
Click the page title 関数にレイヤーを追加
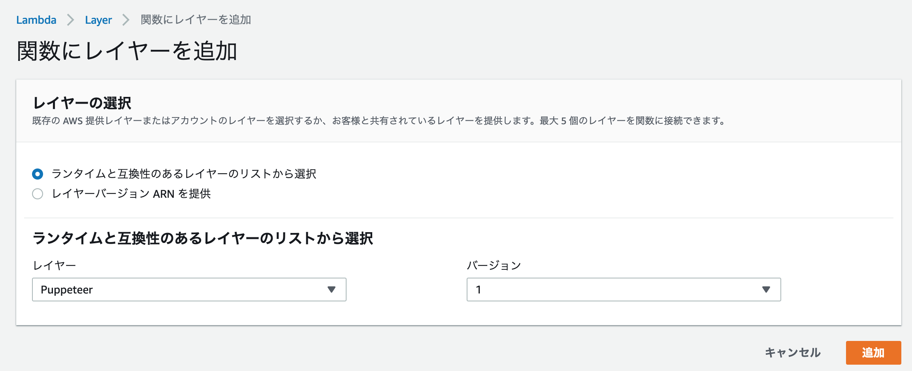pyautogui.click(x=127, y=51)
